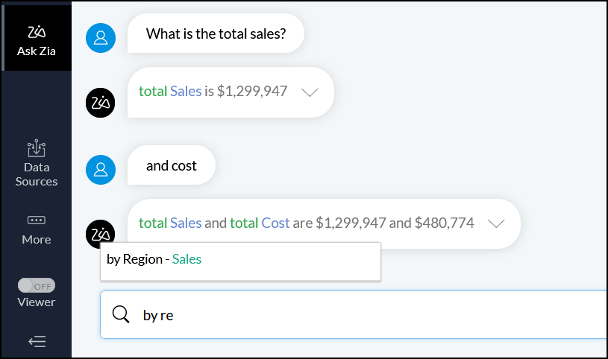608x359 pixels.
Task: Click the Zia avatar beside Sales and Cost answer
Action: (101, 234)
